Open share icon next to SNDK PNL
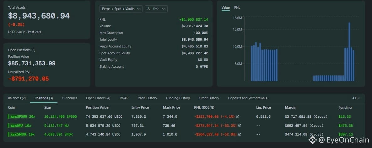 [x=240, y=134]
